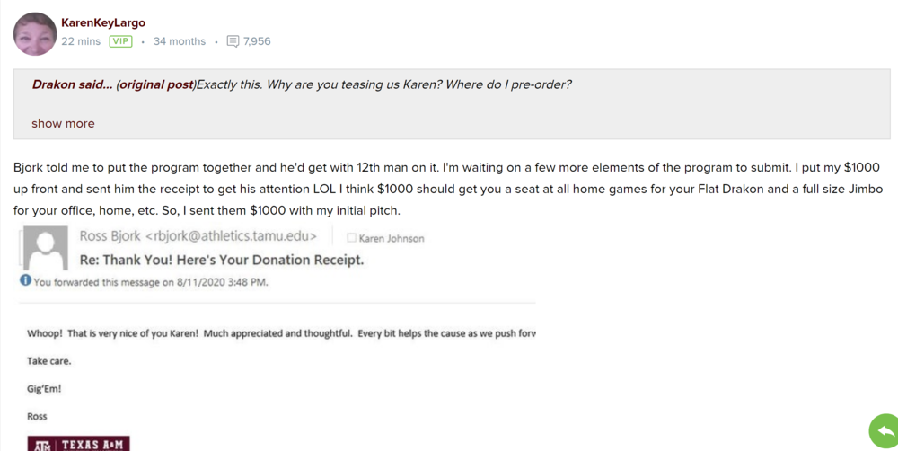Click the 7,956 post count
Viewport: 898px width, 451px height.
coord(257,41)
